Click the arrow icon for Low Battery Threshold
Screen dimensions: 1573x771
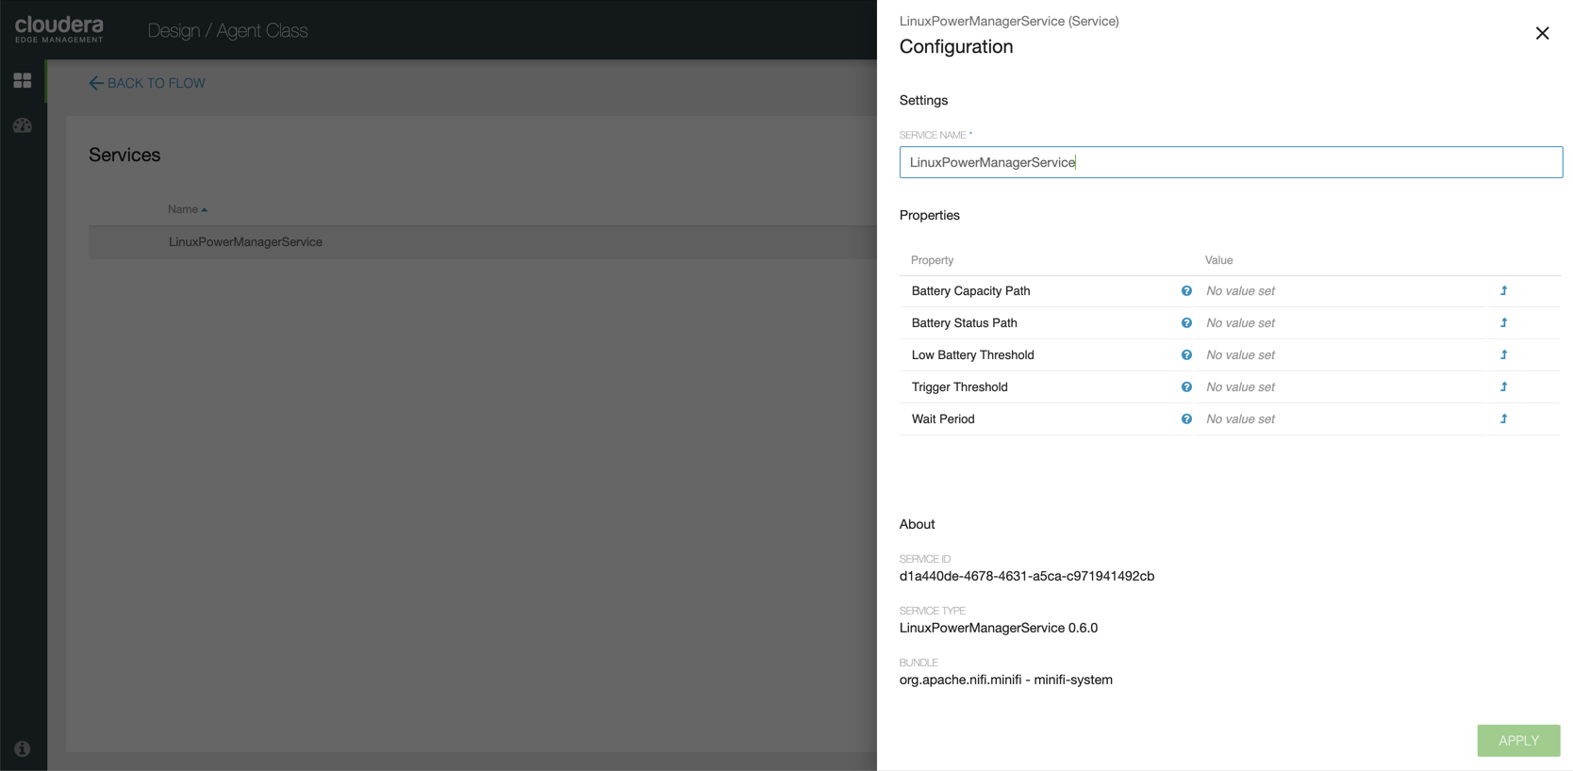[x=1504, y=355]
